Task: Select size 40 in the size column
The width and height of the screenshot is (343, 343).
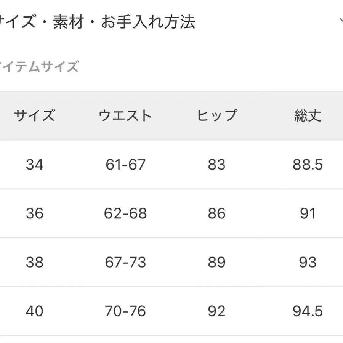Action: pyautogui.click(x=35, y=311)
